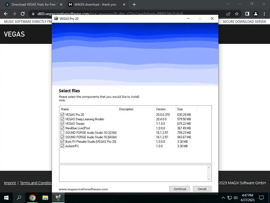Select ActionVFX row name

(x=72, y=146)
